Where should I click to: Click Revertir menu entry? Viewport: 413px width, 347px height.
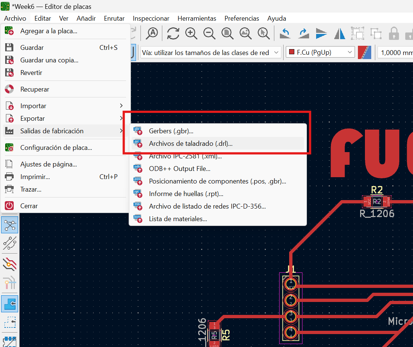coord(65,73)
